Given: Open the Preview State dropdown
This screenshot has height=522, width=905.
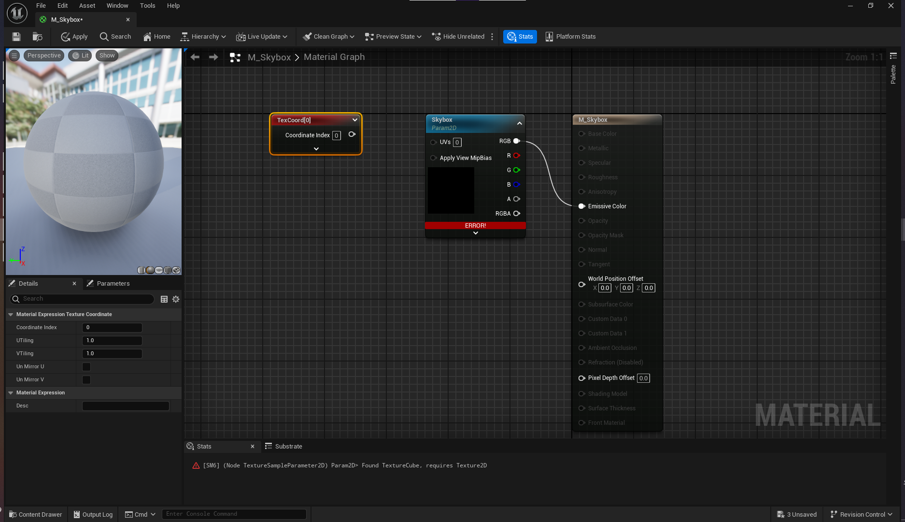Looking at the screenshot, I should (393, 37).
